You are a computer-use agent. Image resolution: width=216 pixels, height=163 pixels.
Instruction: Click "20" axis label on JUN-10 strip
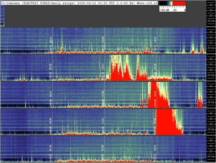tap(211, 70)
